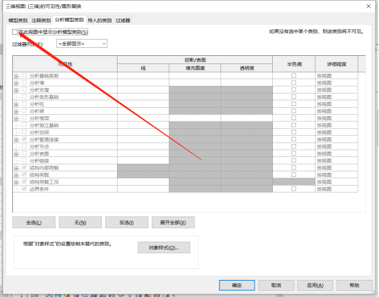The image size is (379, 297).
Task: Click the 详细程度 column header
Action: 337,64
